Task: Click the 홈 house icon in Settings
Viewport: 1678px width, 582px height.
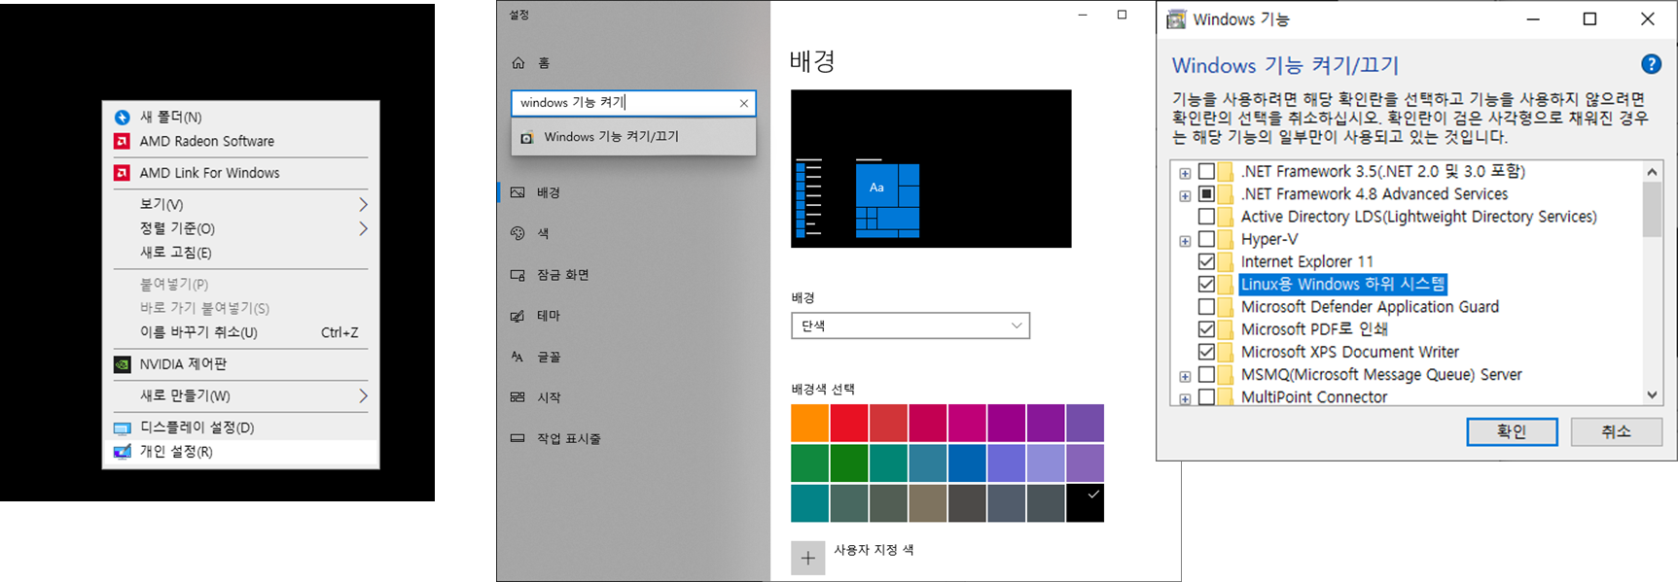Action: point(518,63)
